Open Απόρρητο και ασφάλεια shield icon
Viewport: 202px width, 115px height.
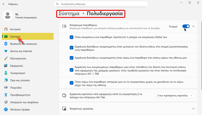[6, 102]
